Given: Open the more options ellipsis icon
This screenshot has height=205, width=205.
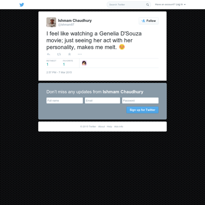Looking at the screenshot, I should point(80,54).
